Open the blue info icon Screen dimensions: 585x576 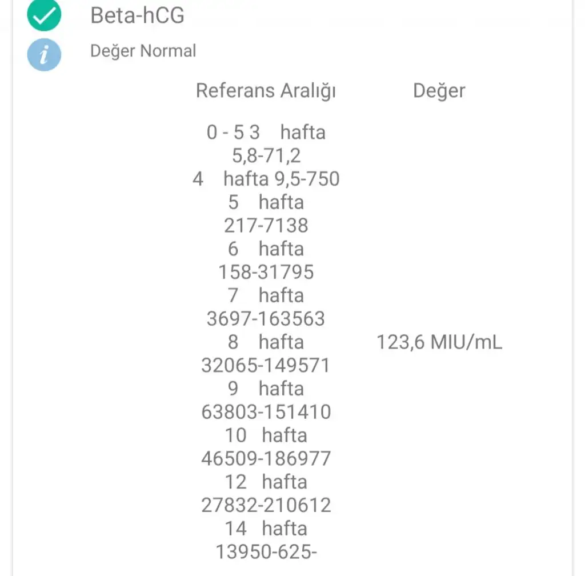point(44,55)
